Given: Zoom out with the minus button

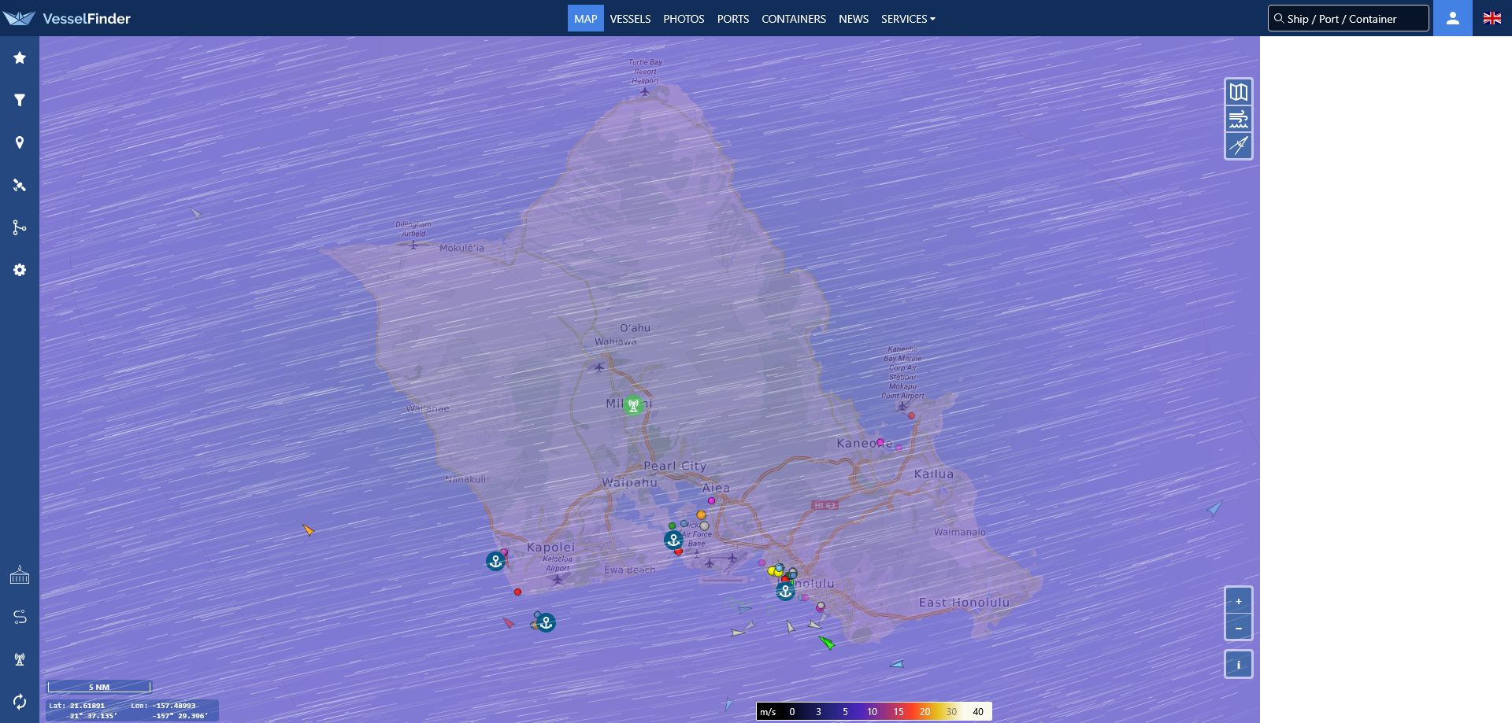Looking at the screenshot, I should point(1239,628).
